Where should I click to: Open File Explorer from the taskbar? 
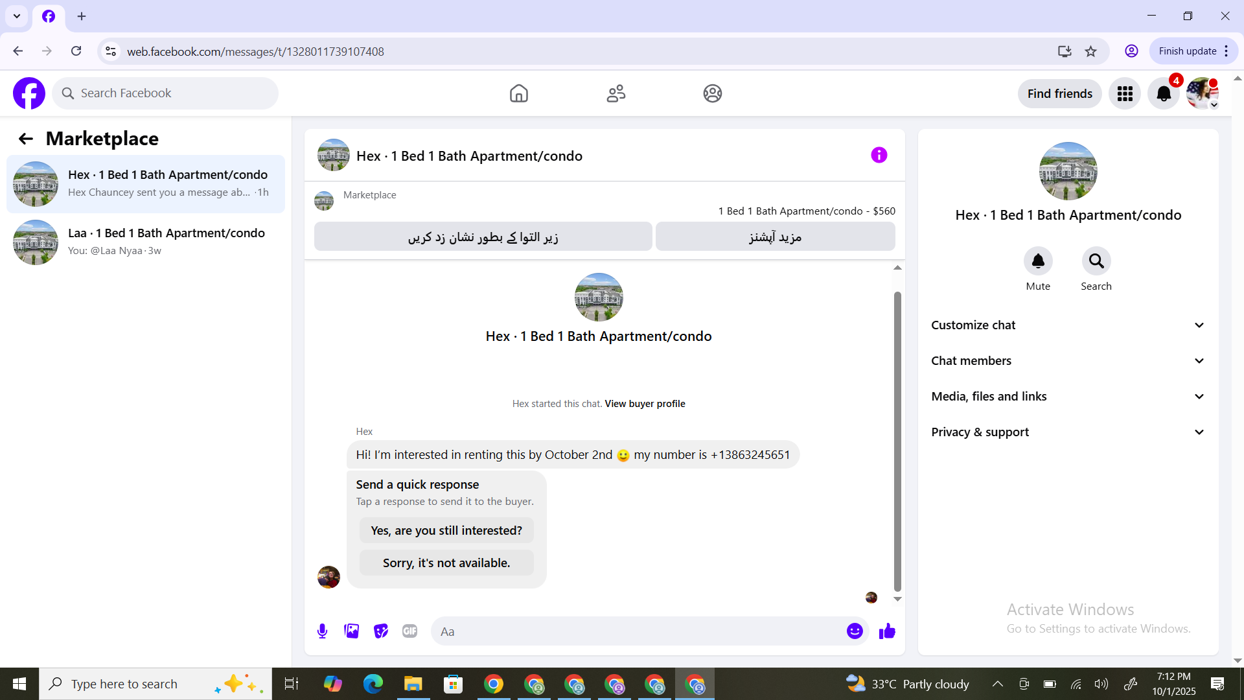point(413,684)
